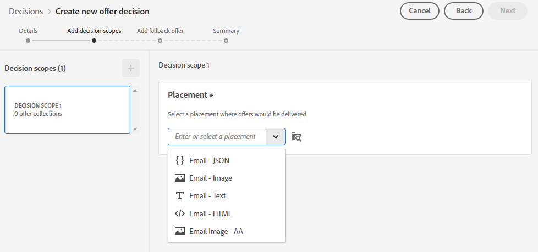Click the disabled Next button

(507, 11)
